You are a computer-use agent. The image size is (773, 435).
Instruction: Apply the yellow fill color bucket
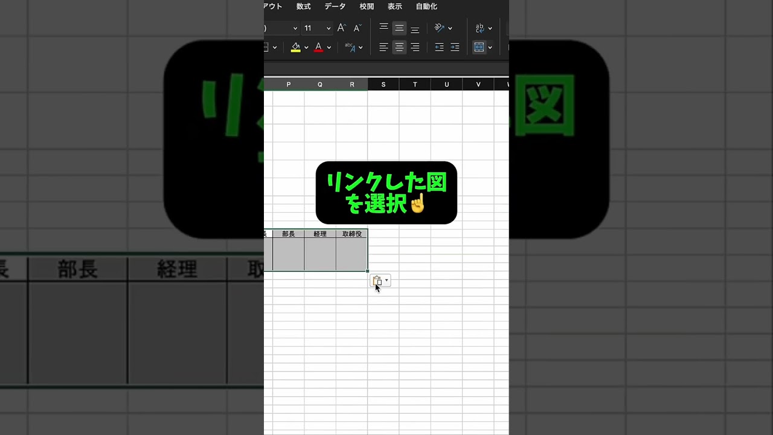[x=295, y=47]
